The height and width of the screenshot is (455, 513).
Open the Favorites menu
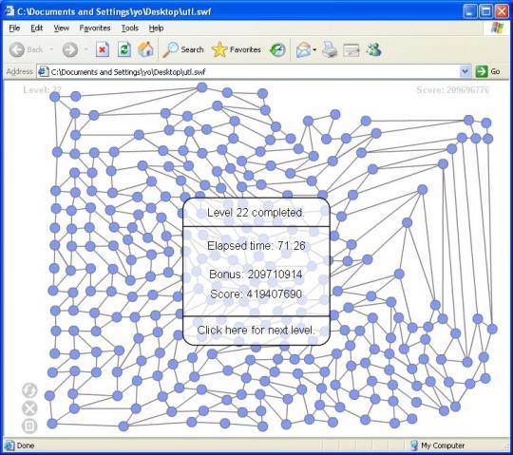[x=95, y=28]
